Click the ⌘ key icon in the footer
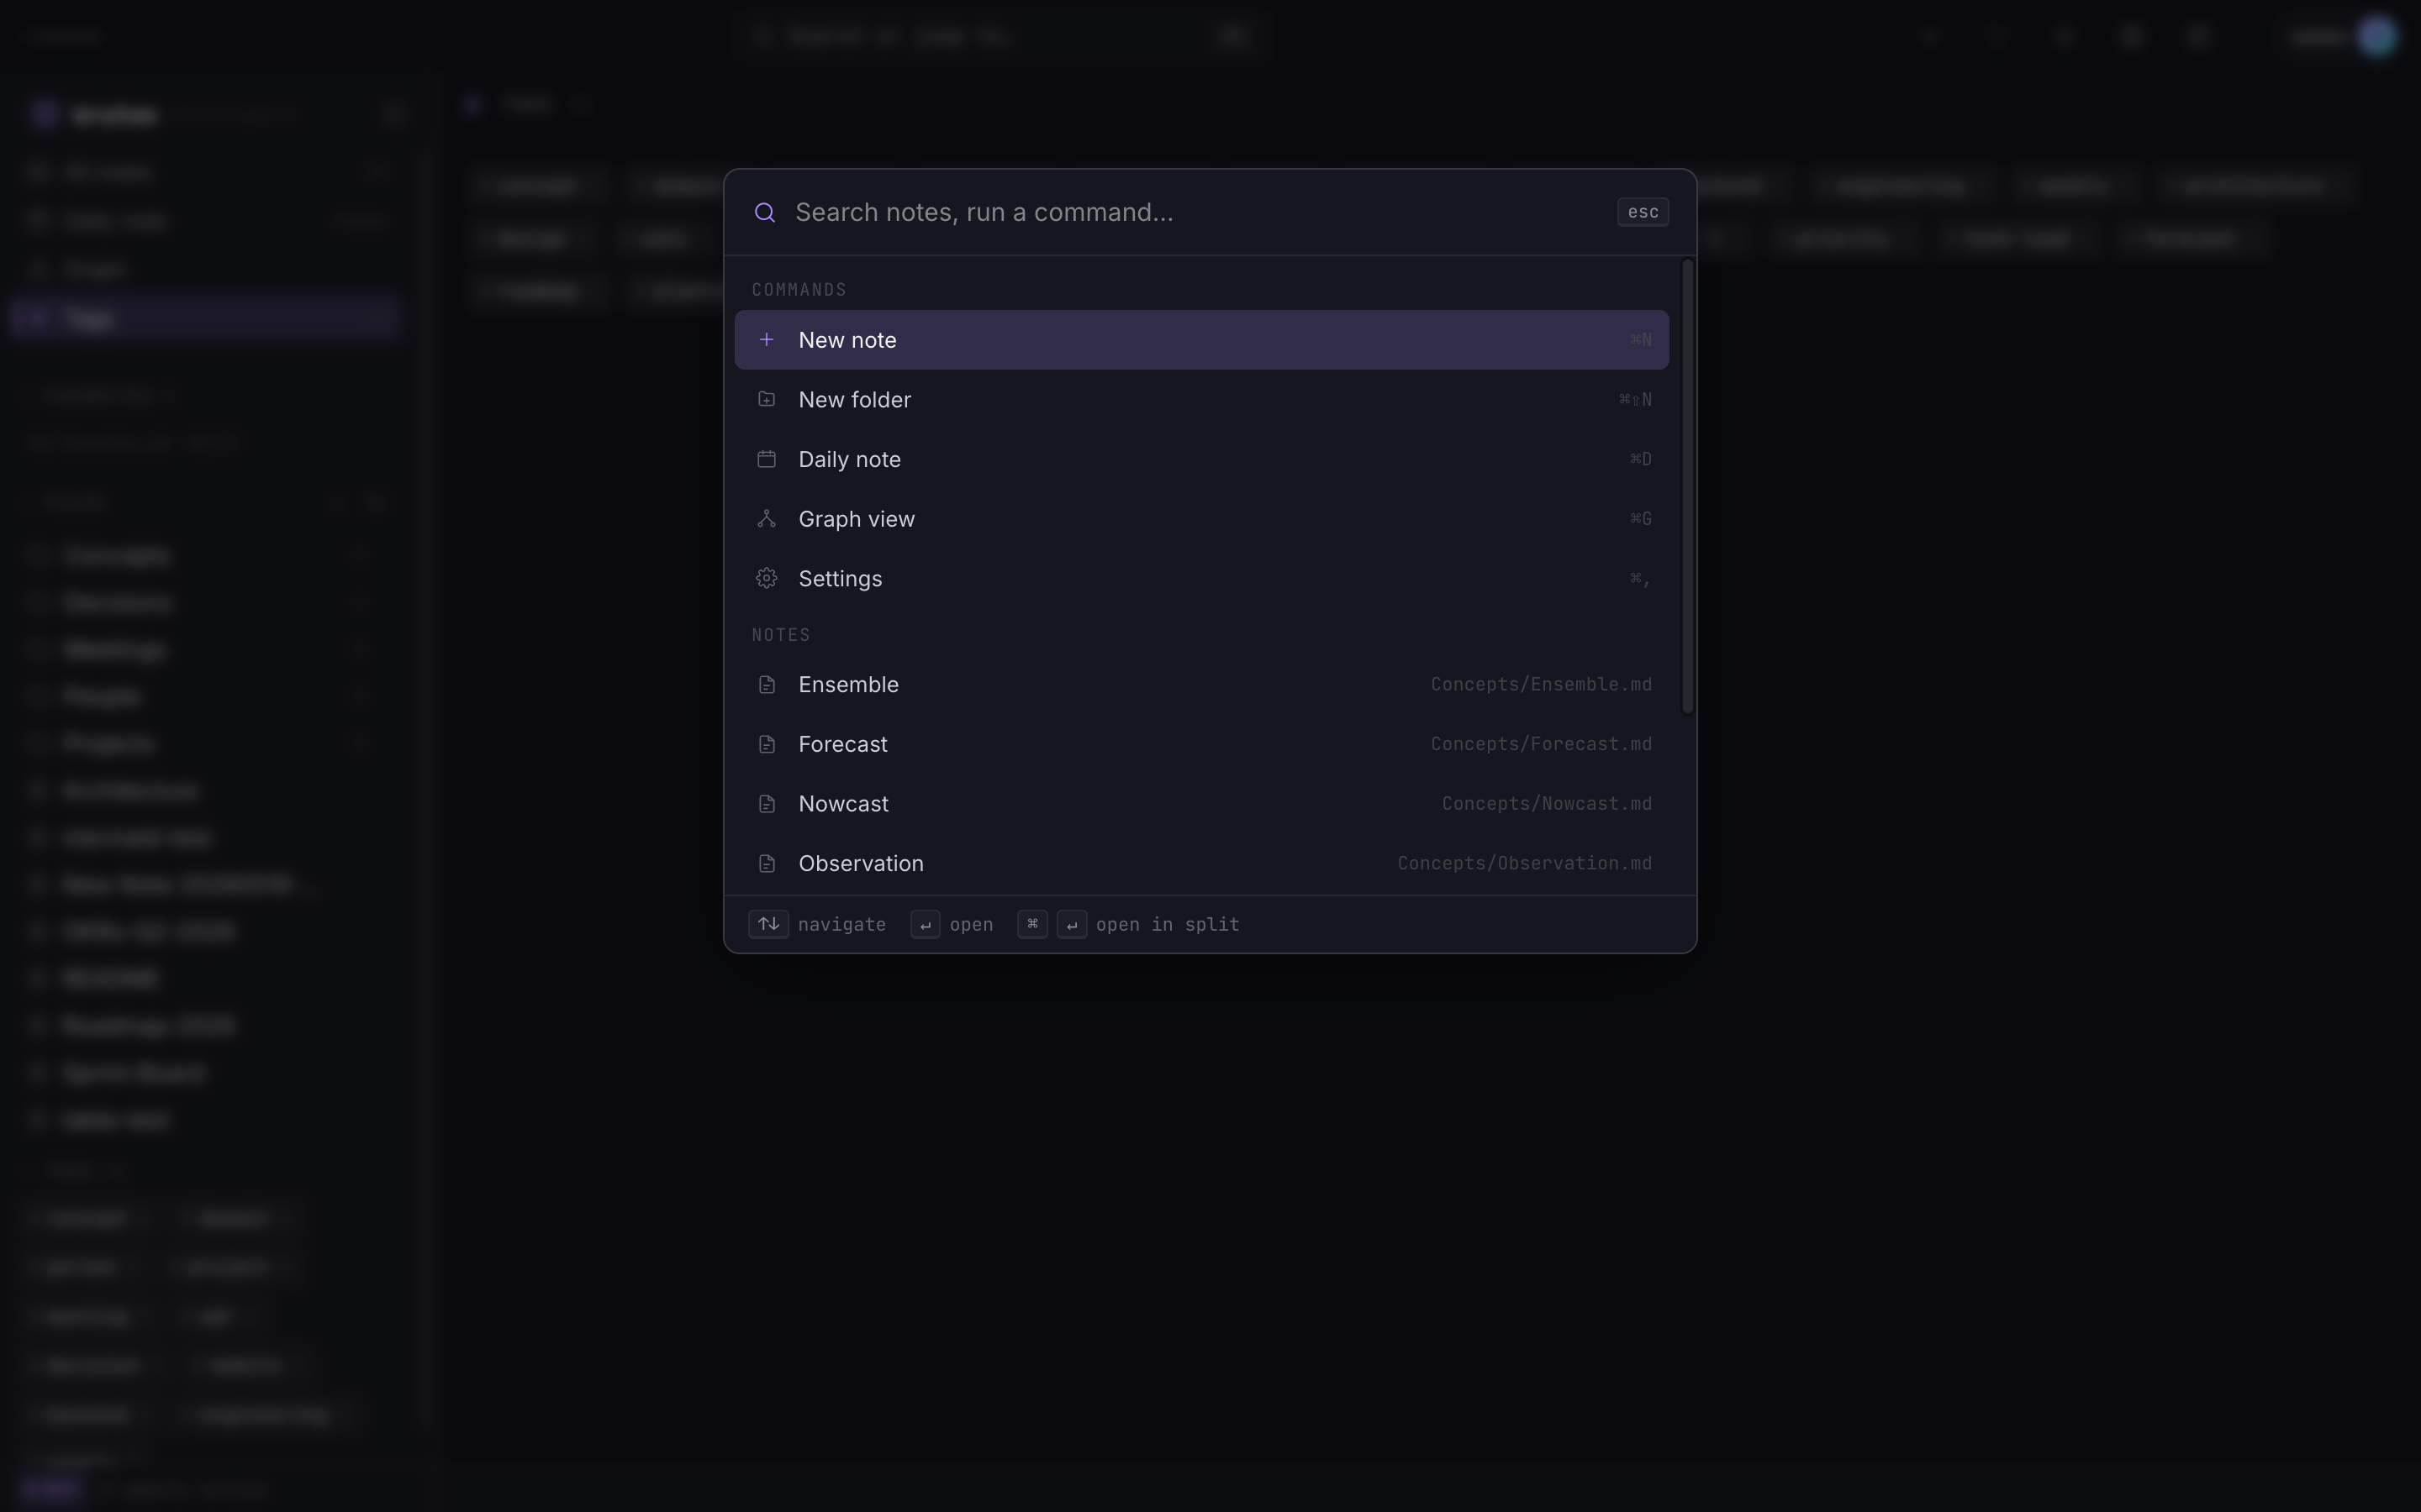Screen dimensions: 2421x1512 pos(1032,924)
